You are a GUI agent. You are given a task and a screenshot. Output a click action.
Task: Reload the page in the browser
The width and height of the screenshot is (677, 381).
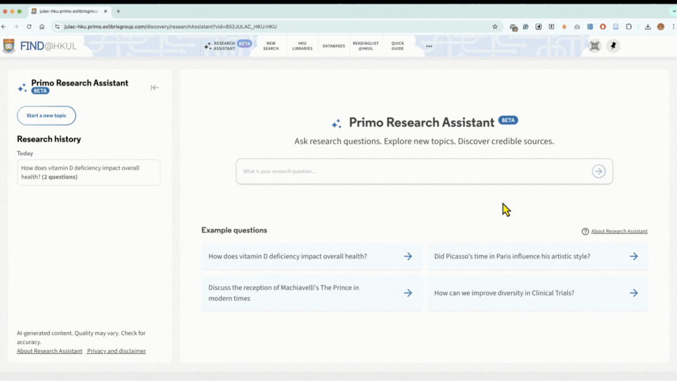click(29, 26)
